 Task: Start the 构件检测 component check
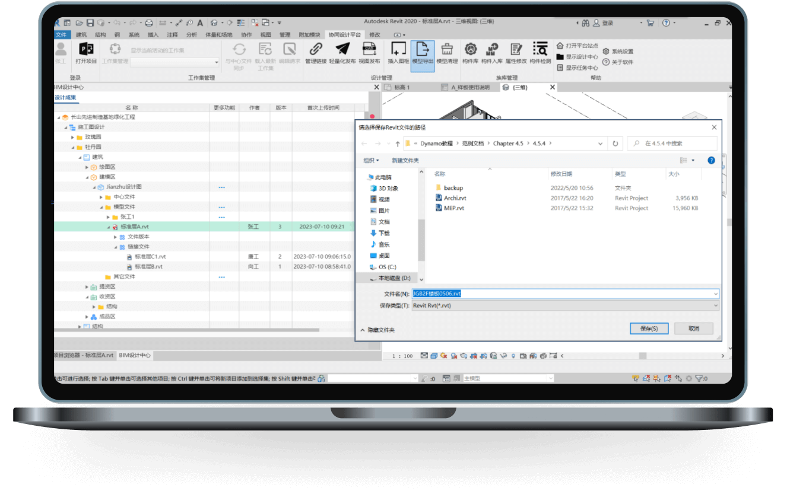coord(540,53)
